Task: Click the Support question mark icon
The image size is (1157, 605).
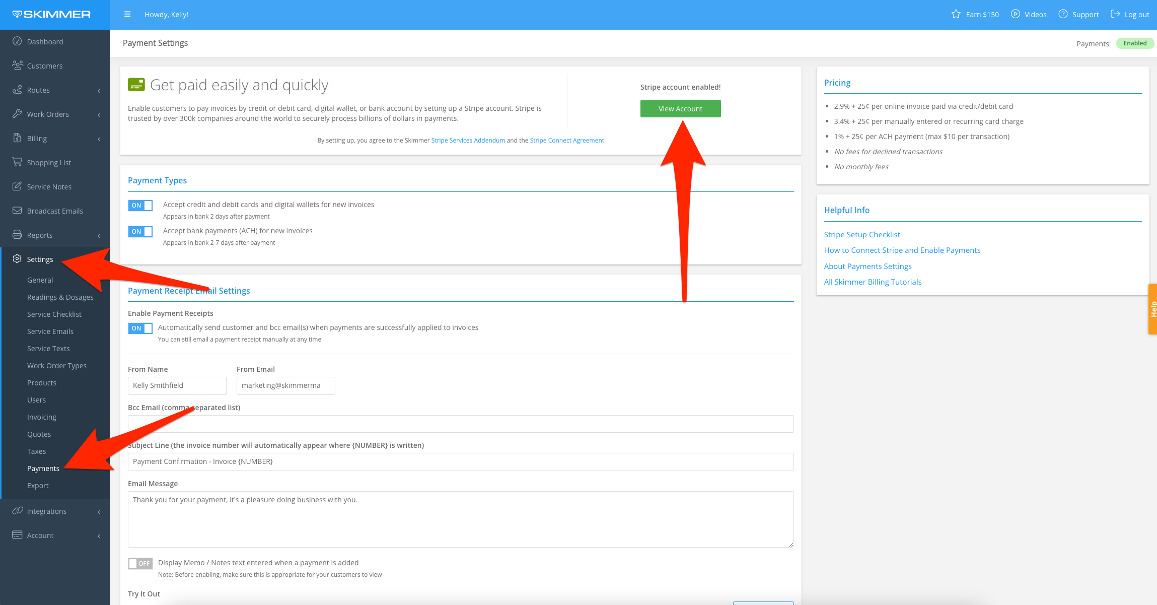Action: pos(1063,14)
